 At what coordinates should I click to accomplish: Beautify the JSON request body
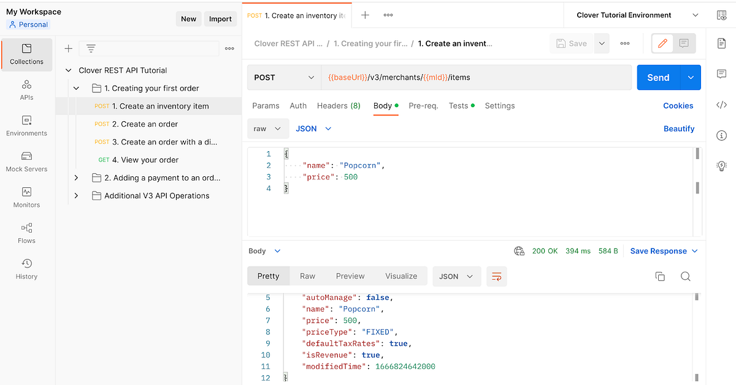(679, 129)
